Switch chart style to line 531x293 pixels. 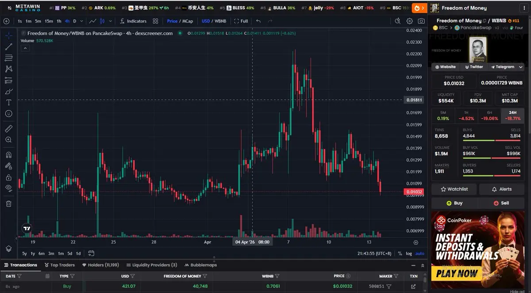(93, 21)
